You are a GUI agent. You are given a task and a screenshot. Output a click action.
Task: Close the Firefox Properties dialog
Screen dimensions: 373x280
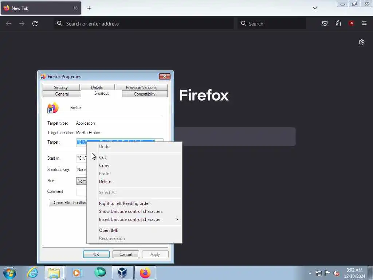coord(165,77)
